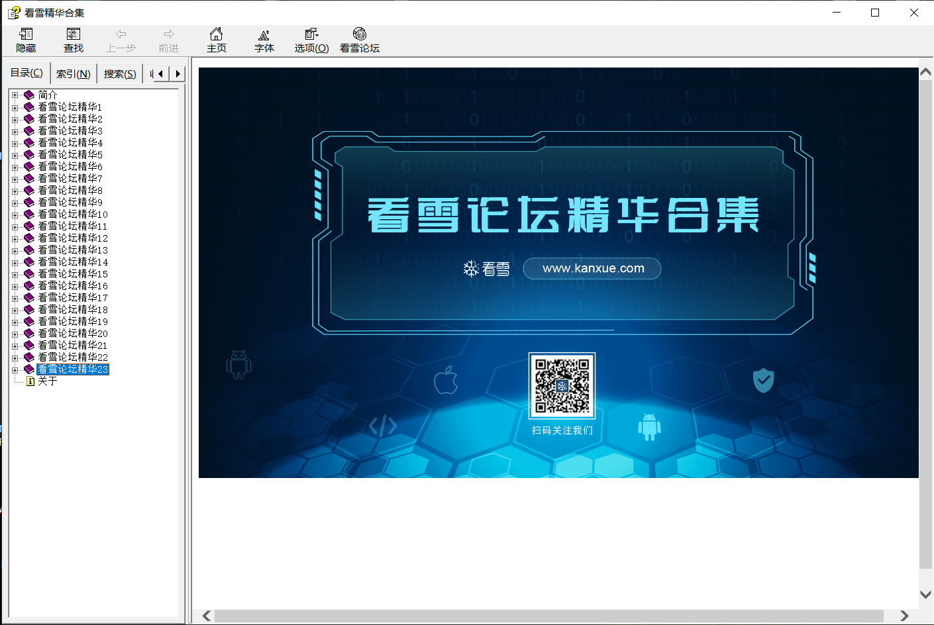Viewport: 934px width, 625px height.
Task: Switch to the 搜索(S) tab
Action: 120,74
